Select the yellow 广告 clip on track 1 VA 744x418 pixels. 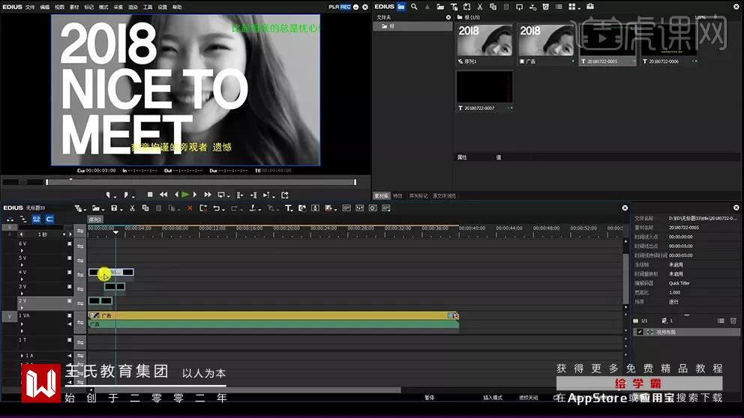click(x=273, y=315)
